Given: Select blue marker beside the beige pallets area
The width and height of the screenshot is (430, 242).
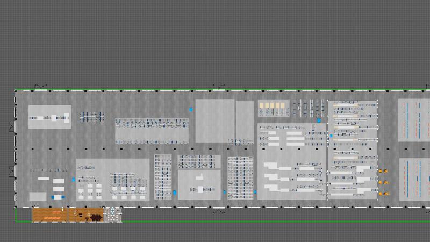Looking at the screenshot, I should [x=318, y=120].
